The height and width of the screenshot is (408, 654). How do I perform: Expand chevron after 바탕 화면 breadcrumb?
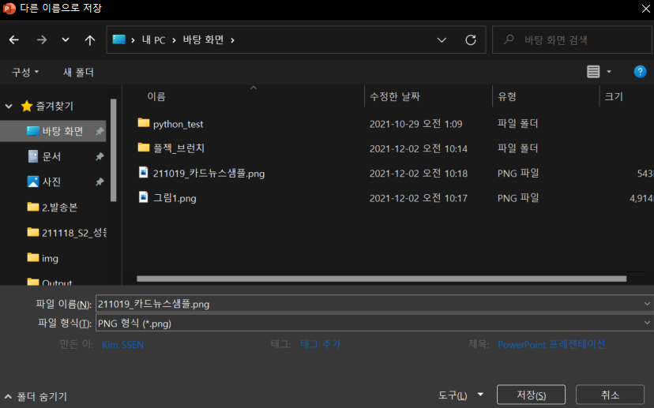click(233, 40)
